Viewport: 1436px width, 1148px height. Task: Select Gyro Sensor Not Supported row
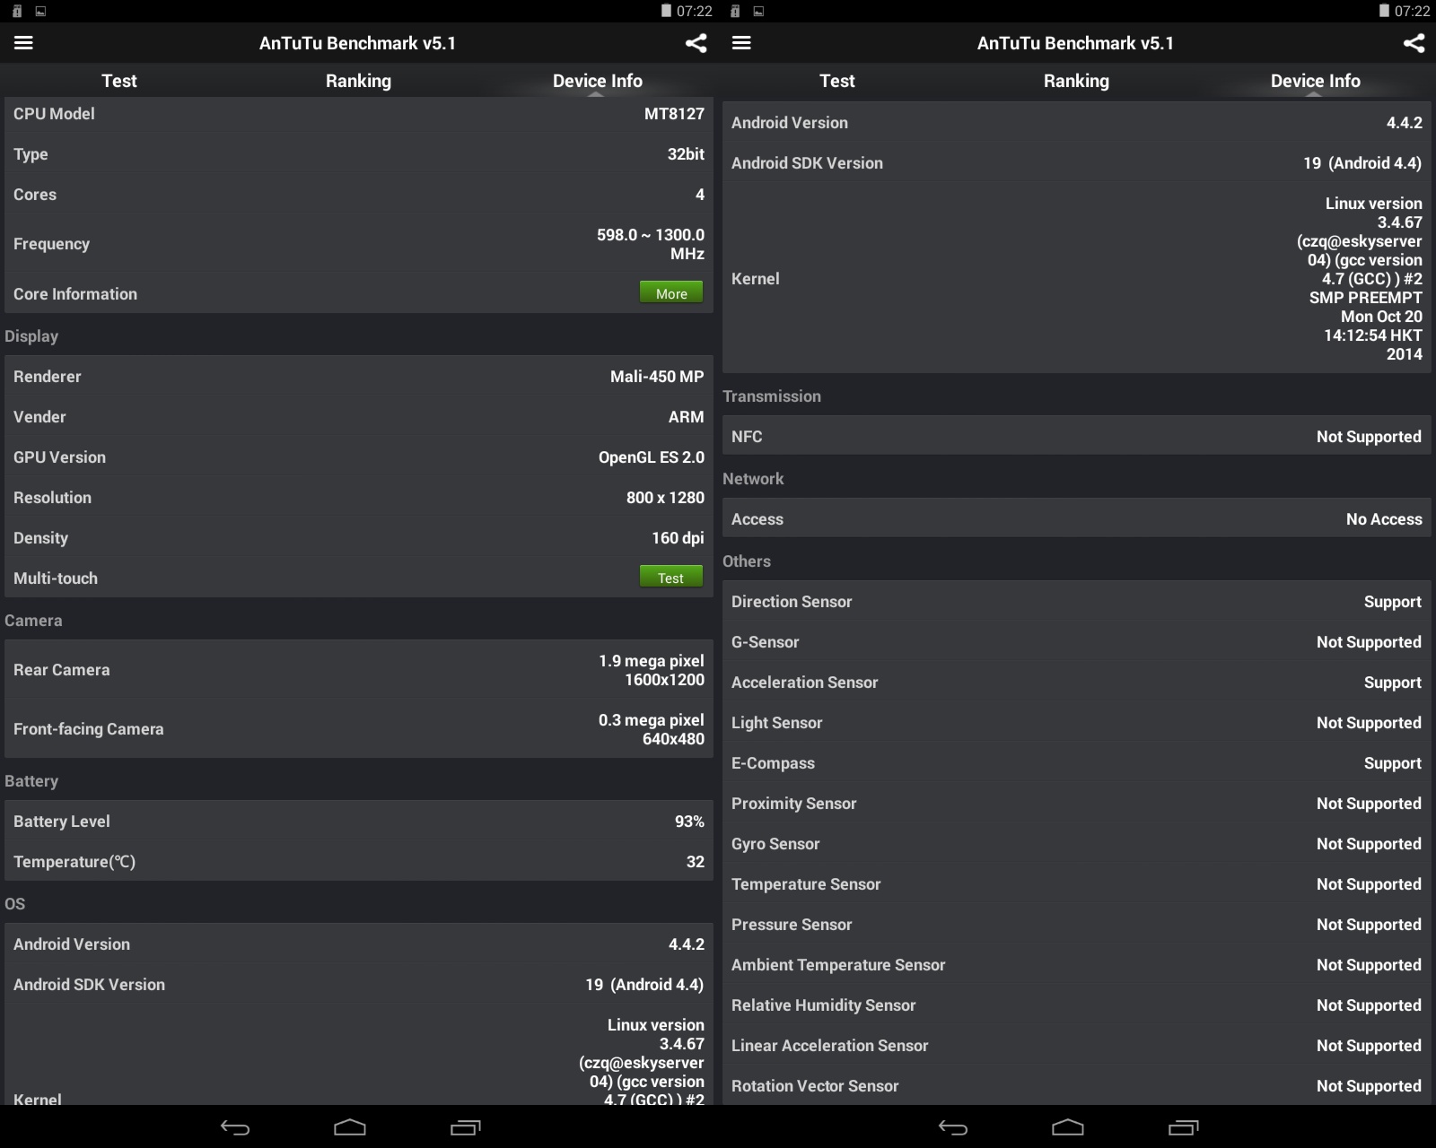point(1077,844)
